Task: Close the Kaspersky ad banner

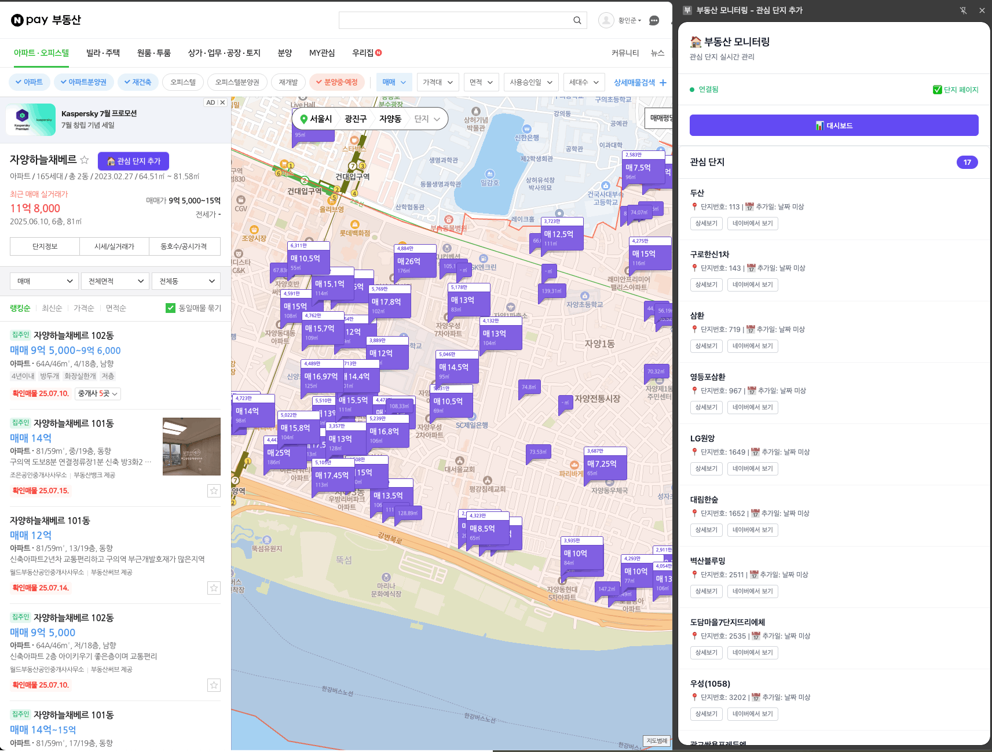Action: point(222,102)
